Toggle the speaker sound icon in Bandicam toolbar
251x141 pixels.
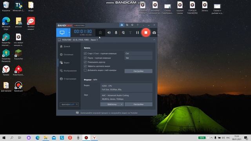pyautogui.click(x=109, y=33)
